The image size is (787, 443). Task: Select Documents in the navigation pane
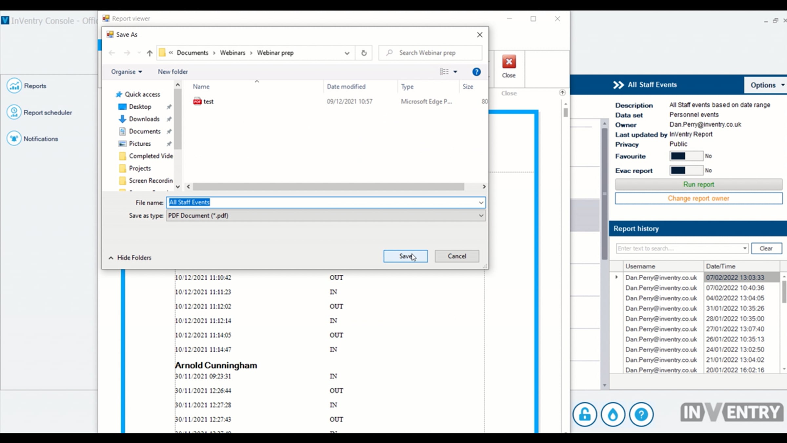coord(145,131)
